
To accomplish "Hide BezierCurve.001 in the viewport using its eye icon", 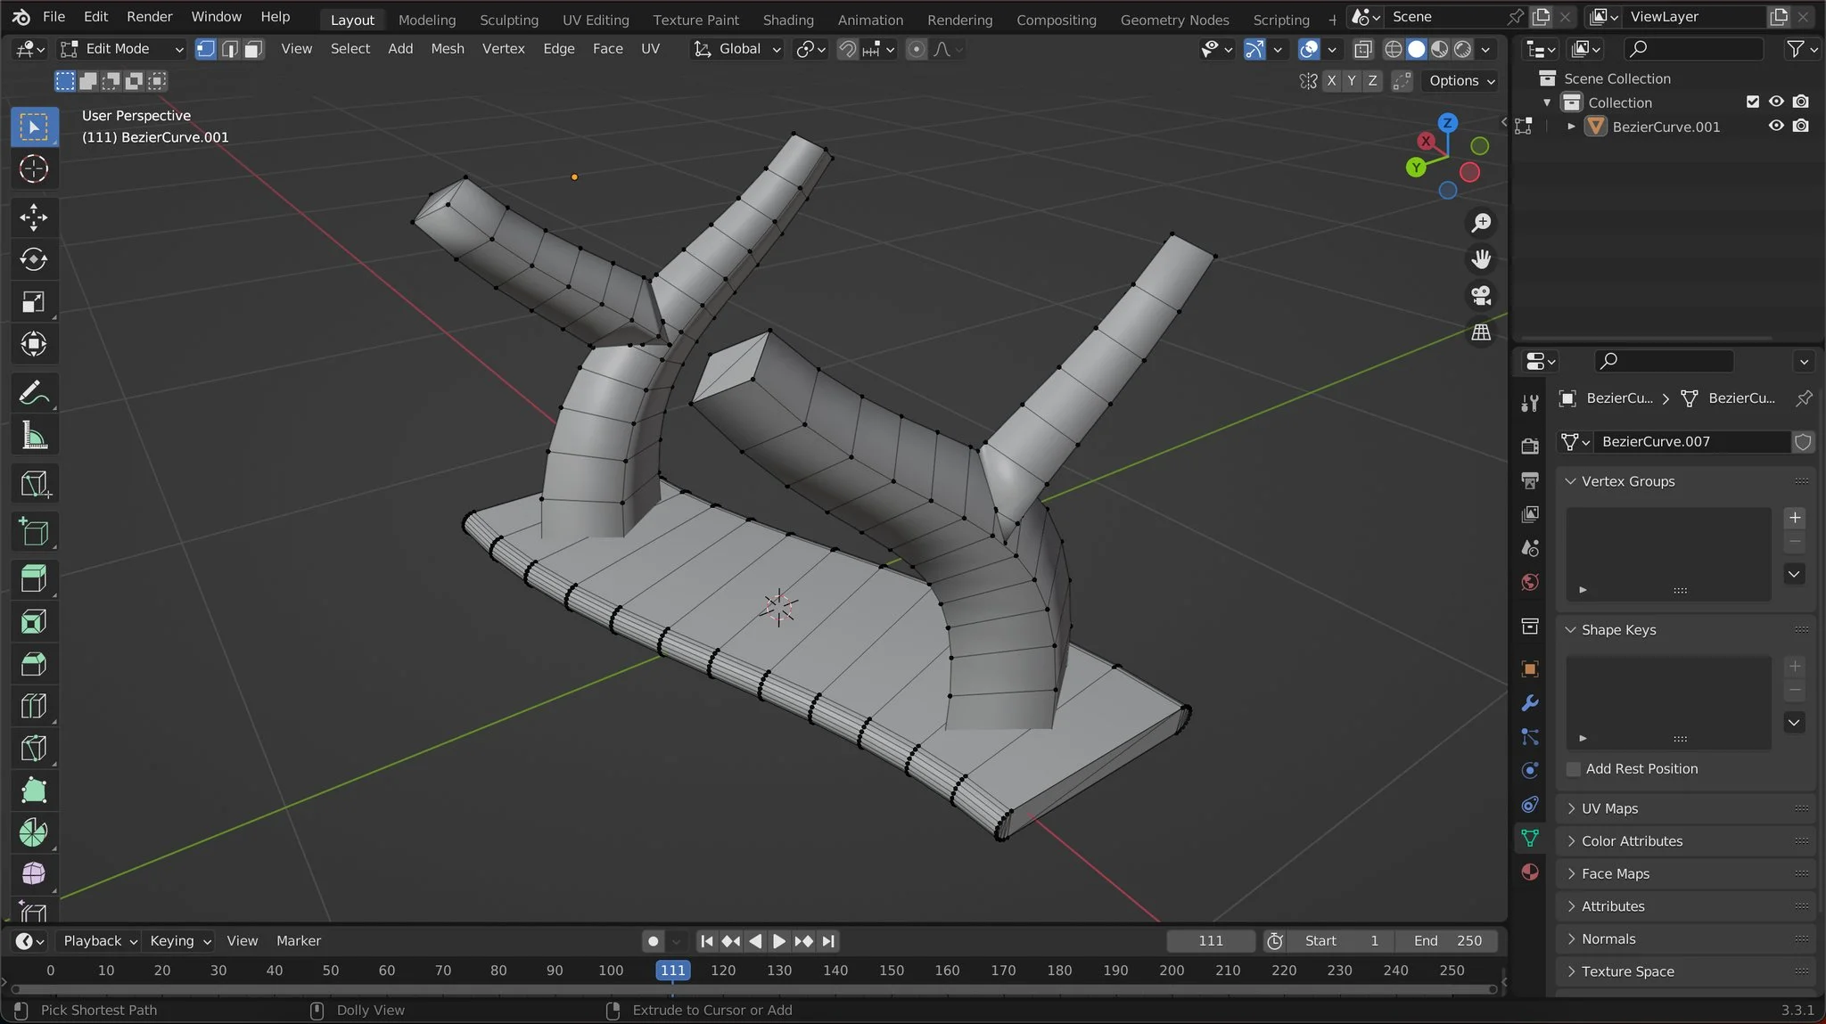I will click(1776, 126).
